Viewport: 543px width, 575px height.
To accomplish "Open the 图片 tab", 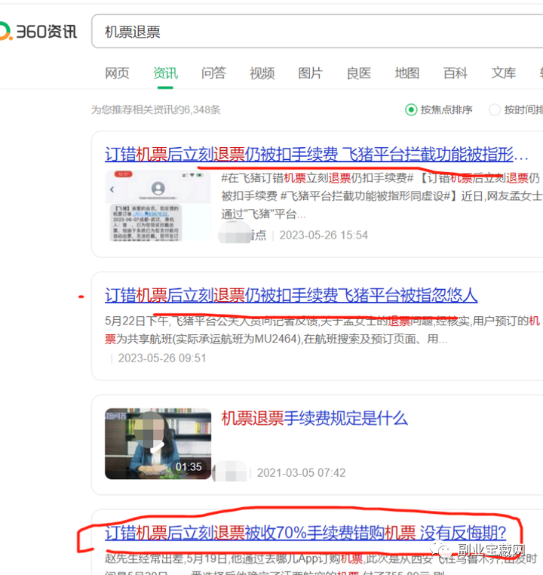I will [x=310, y=73].
